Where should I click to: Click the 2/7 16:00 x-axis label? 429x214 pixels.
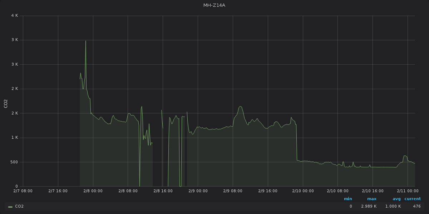(58, 191)
